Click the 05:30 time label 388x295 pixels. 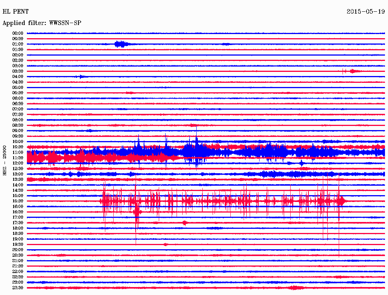tap(18, 93)
